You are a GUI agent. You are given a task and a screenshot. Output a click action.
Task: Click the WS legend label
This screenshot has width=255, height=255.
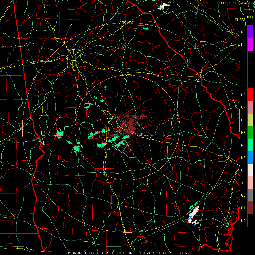pyautogui.click(x=243, y=158)
